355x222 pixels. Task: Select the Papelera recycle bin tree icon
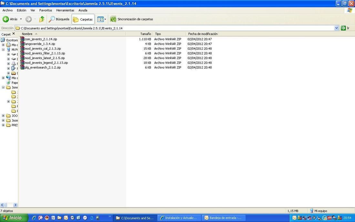pyautogui.click(x=8, y=83)
